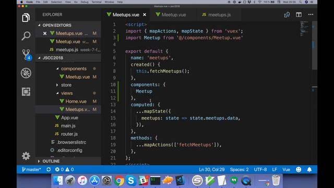The width and height of the screenshot is (334, 188).
Task: Open Finder from the dock
Action: click(58, 181)
